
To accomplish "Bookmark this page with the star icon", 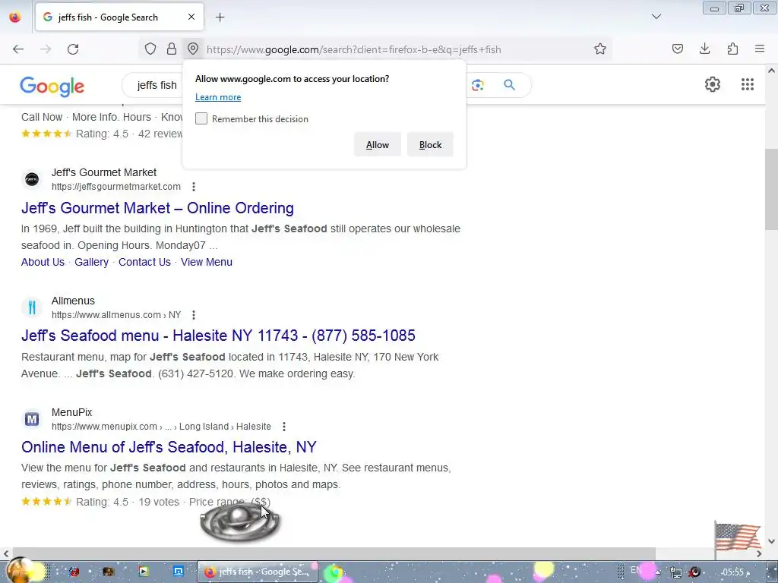I will click(x=600, y=49).
